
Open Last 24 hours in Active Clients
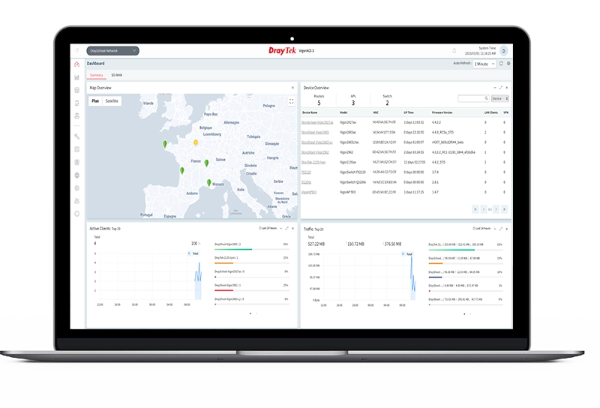[x=268, y=228]
